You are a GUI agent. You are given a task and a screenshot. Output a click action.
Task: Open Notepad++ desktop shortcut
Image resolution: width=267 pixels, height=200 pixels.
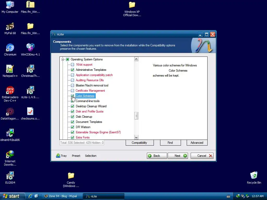tap(10, 71)
